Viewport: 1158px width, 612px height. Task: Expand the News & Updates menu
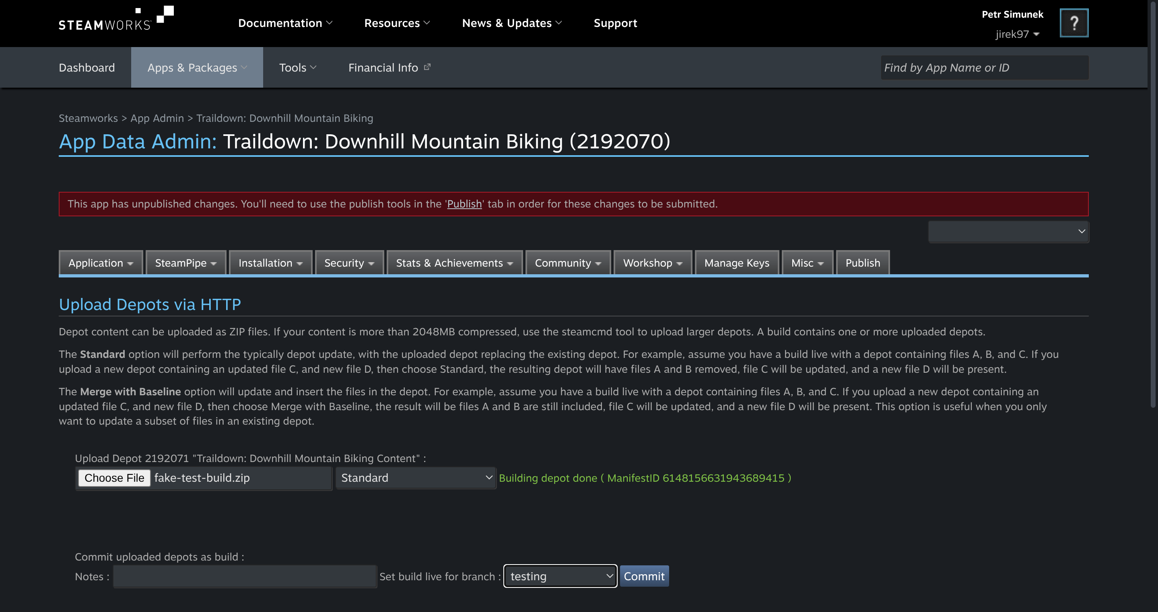pyautogui.click(x=512, y=23)
